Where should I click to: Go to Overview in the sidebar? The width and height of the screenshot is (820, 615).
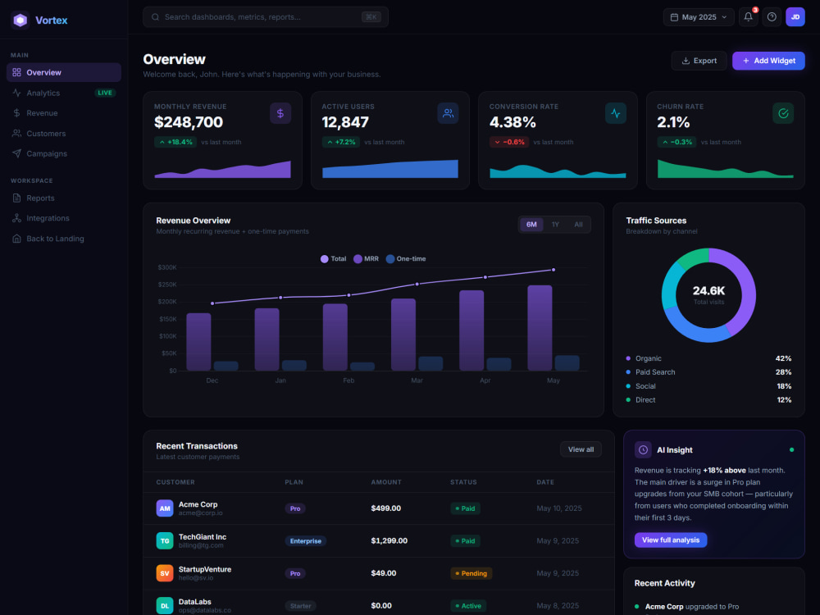[x=64, y=72]
